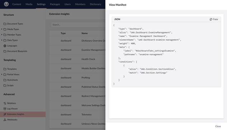Focus the extension Search field

tap(78, 25)
